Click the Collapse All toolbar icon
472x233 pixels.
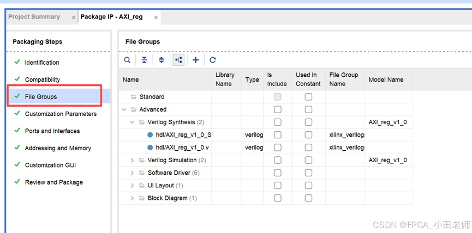pos(144,60)
